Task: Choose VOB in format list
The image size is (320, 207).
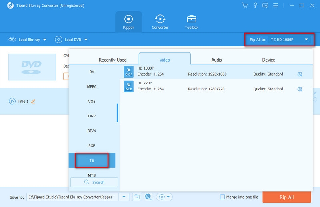Action: (92, 102)
